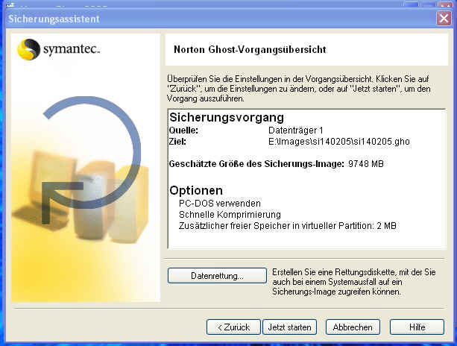Click the Sicherungsassistent title bar text

54,19
